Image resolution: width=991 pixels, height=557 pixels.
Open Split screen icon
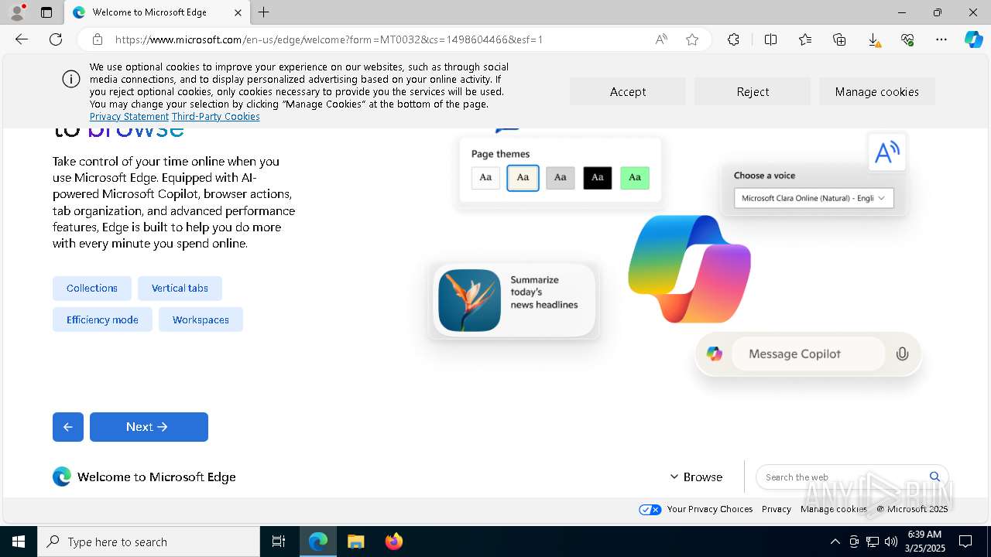pos(771,39)
